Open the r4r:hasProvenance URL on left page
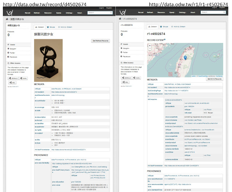 tap(69, 150)
